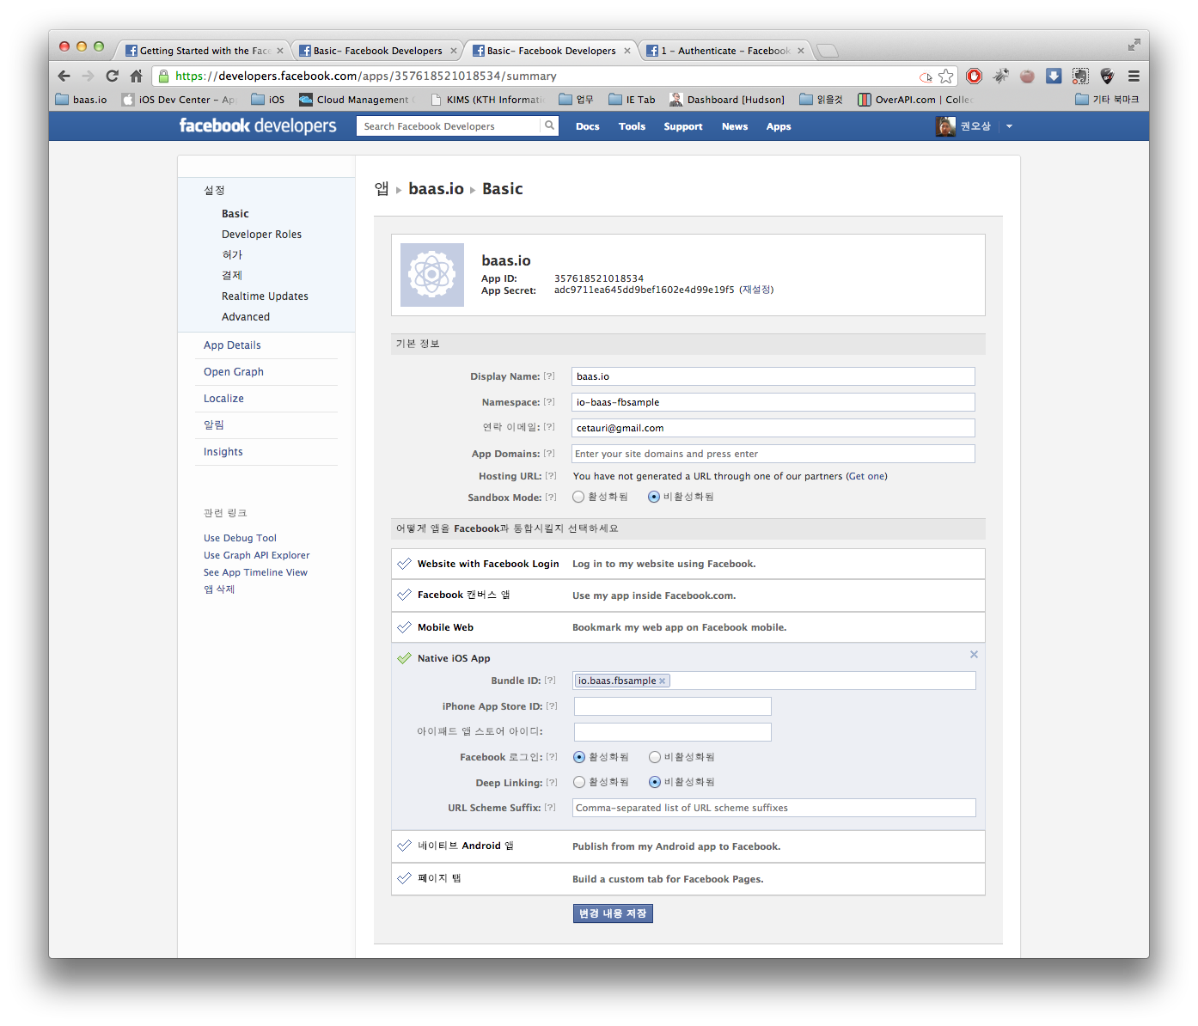The width and height of the screenshot is (1198, 1026).
Task: Switch to Getting Started with the Facebook tab
Action: tap(203, 51)
